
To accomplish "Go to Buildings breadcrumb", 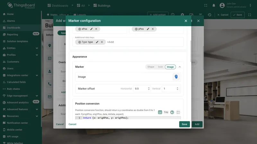I will point(102,5).
